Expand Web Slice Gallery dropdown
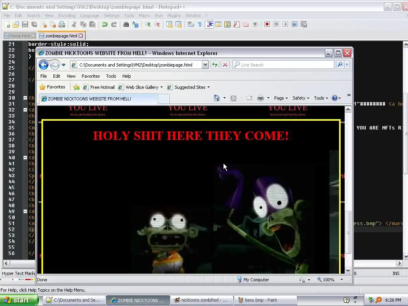 click(162, 87)
